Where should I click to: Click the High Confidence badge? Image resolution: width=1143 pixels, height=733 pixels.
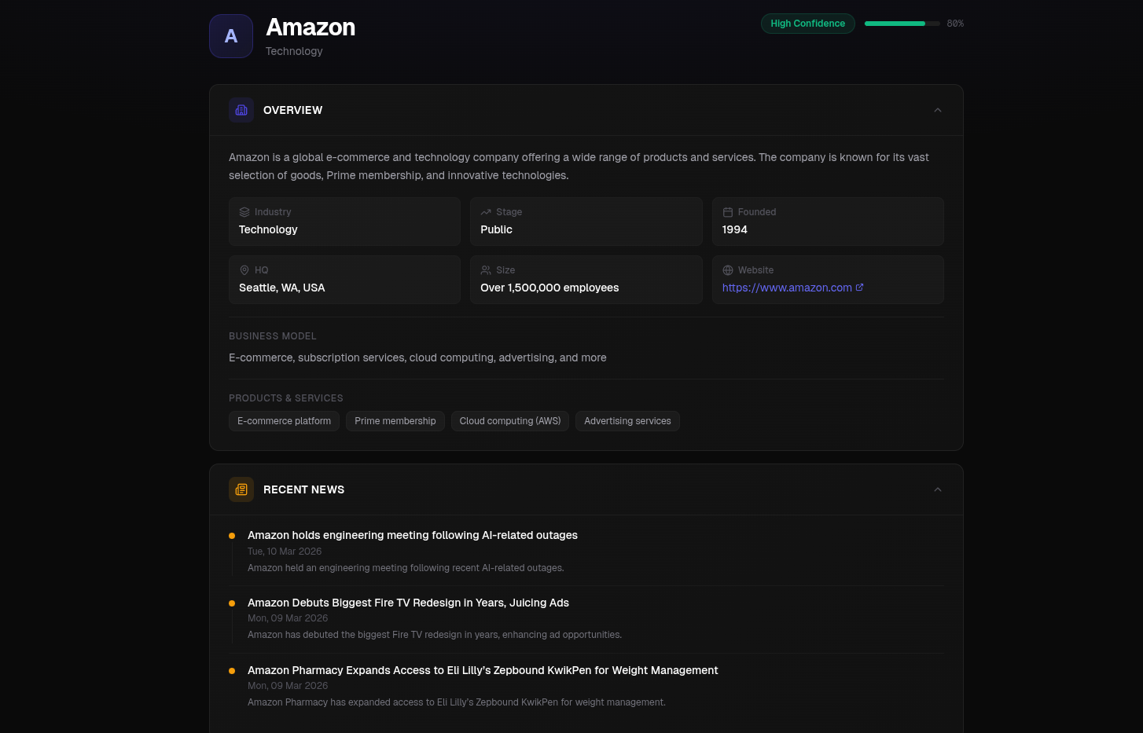807,24
